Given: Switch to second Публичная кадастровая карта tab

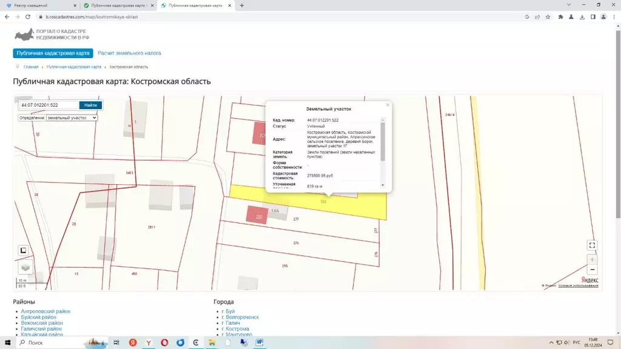Looking at the screenshot, I should (119, 5).
